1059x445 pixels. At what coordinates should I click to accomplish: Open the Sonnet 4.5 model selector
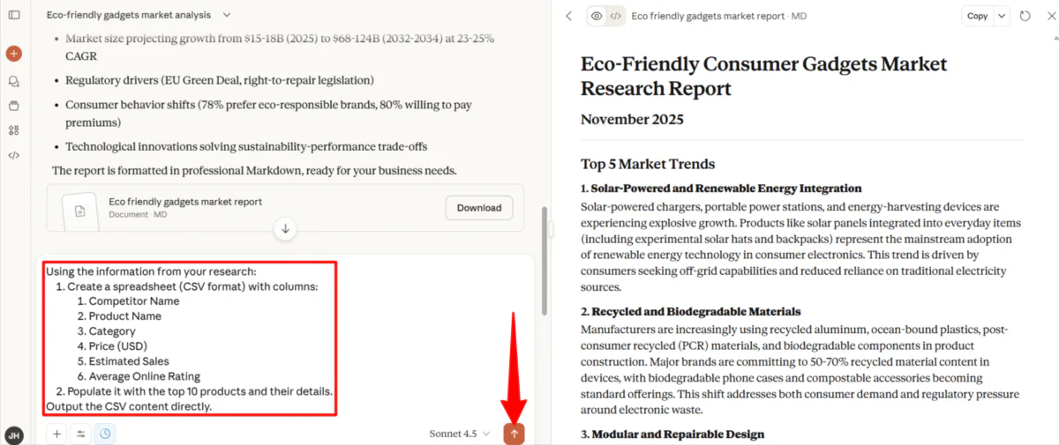pyautogui.click(x=459, y=434)
